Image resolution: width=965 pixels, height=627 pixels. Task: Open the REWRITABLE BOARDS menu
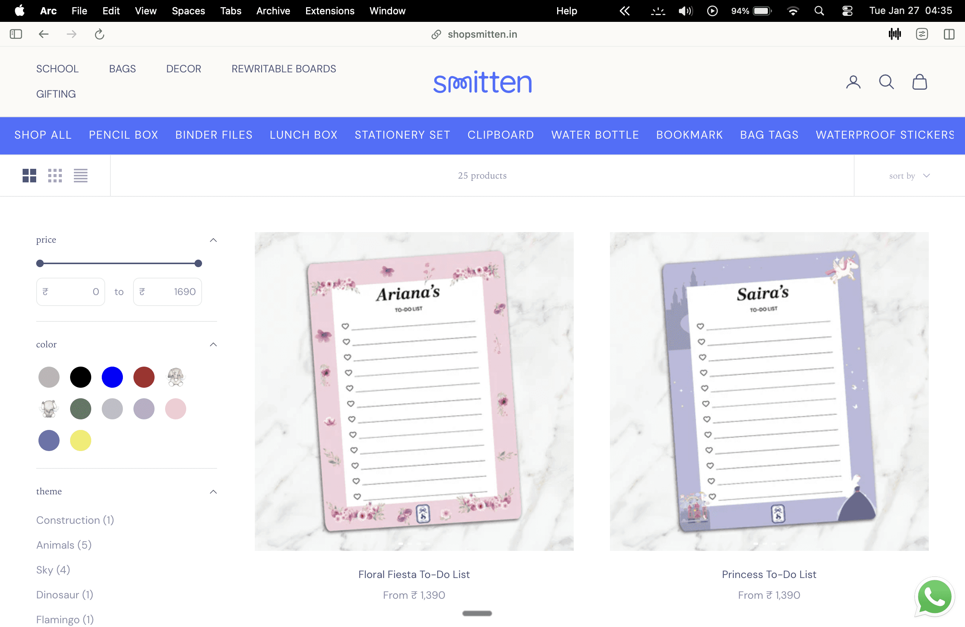283,69
